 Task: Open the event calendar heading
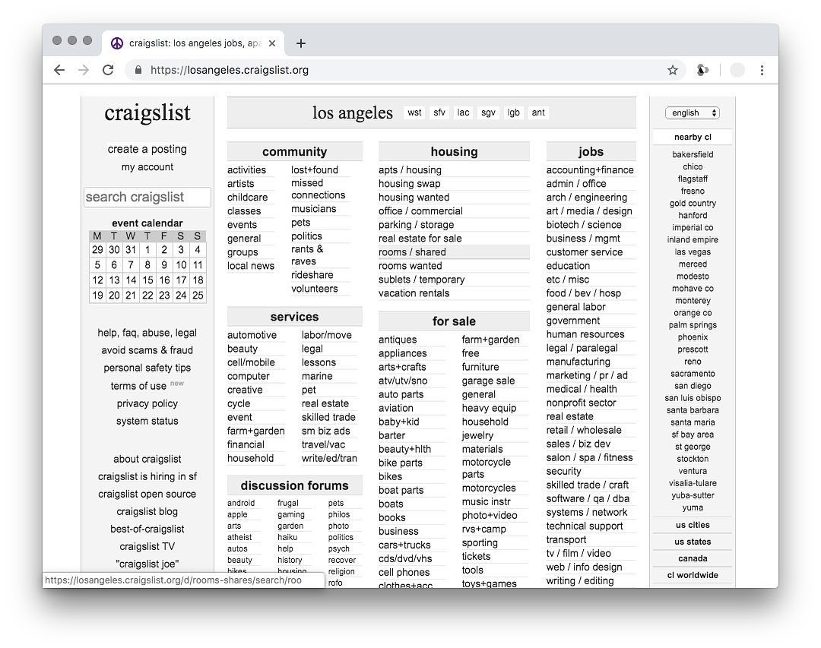pos(147,223)
